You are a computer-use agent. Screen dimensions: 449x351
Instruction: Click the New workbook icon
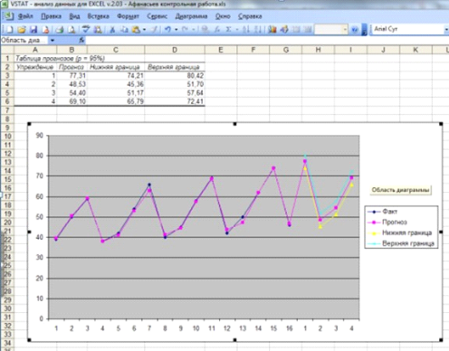pyautogui.click(x=10, y=30)
